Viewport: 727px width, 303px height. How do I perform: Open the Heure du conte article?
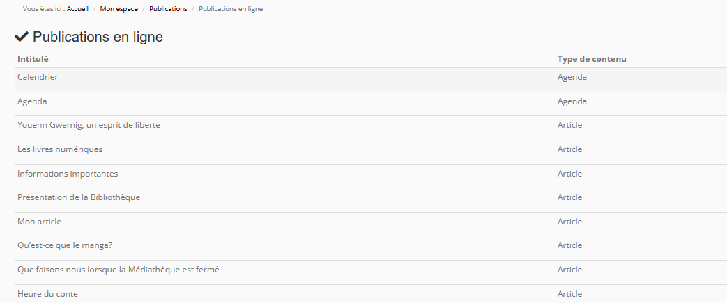[47, 294]
